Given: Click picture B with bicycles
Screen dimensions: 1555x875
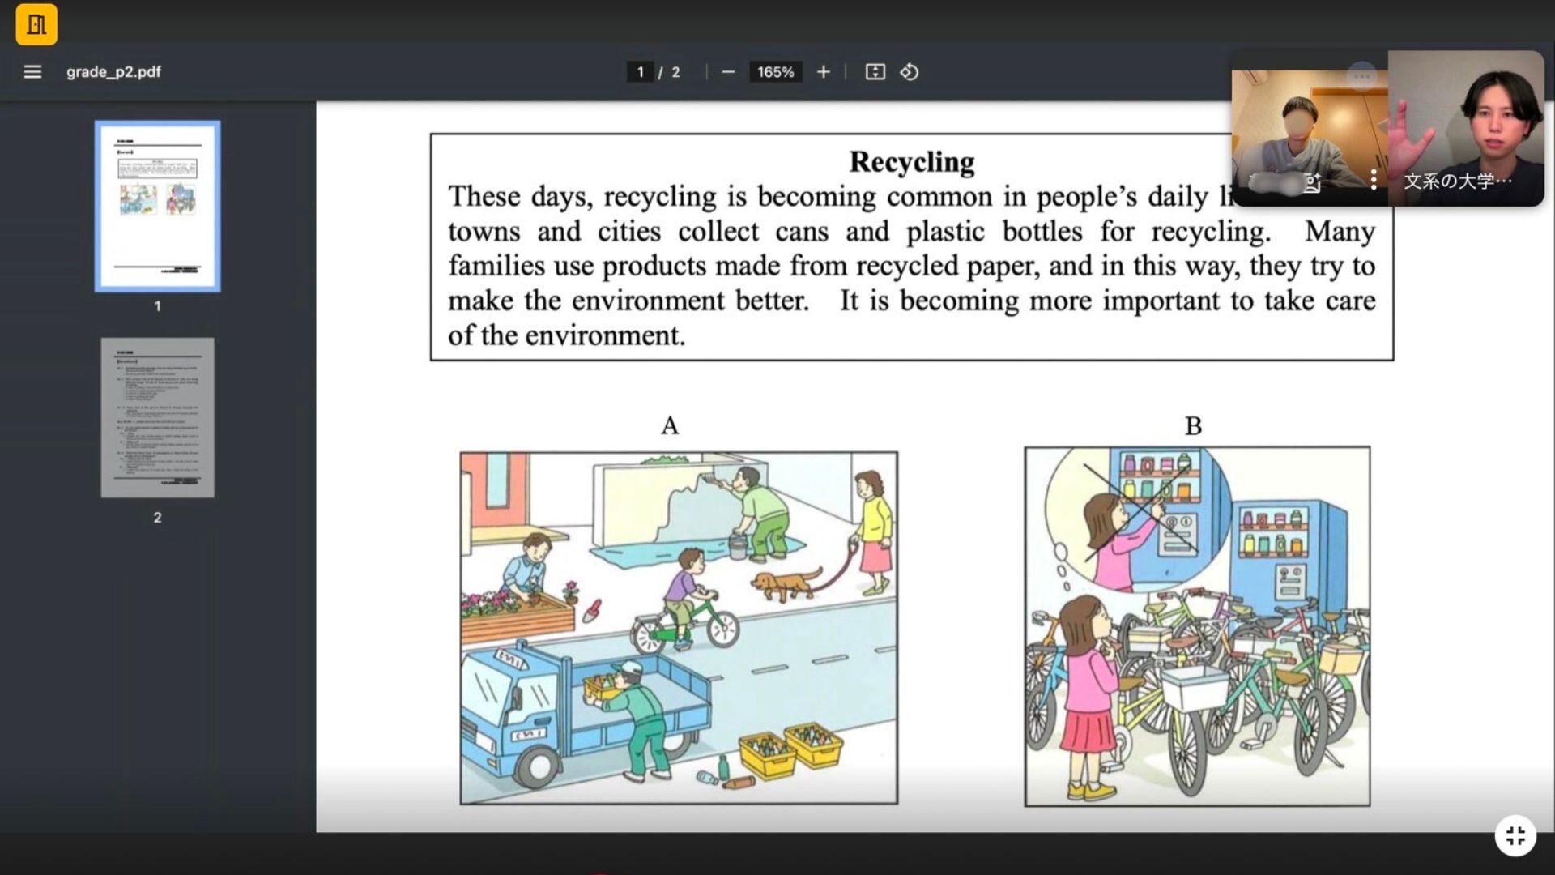Looking at the screenshot, I should click(x=1197, y=626).
